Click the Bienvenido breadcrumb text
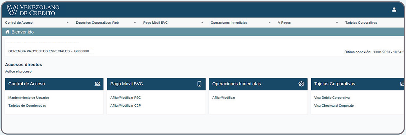 (22, 32)
